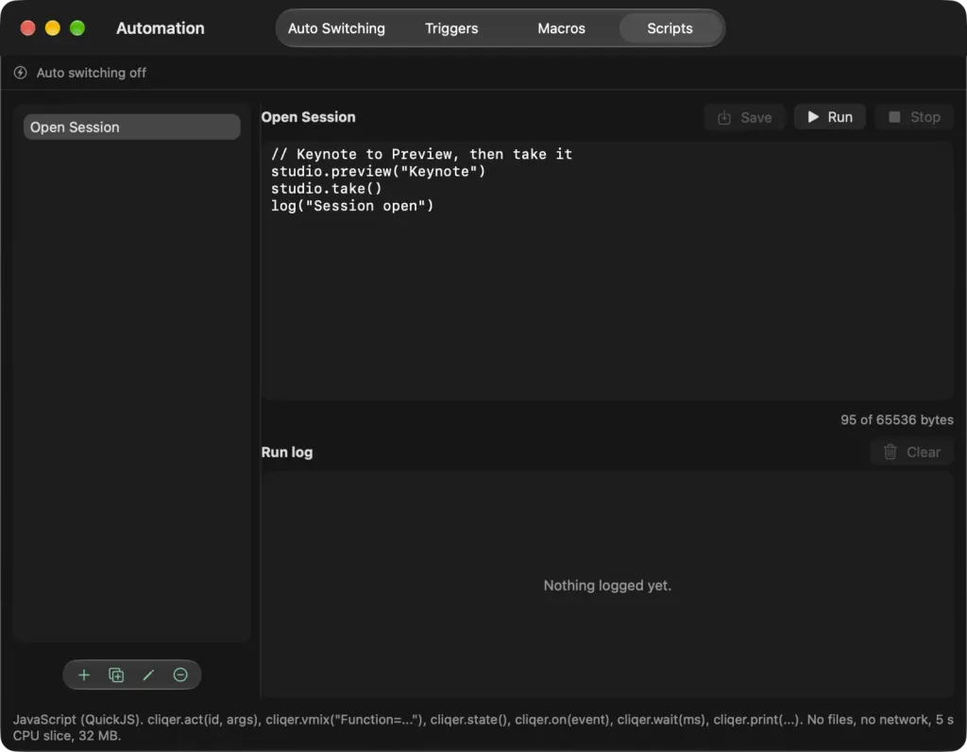Image resolution: width=967 pixels, height=752 pixels.
Task: Rename script using the pencil icon
Action: point(148,675)
